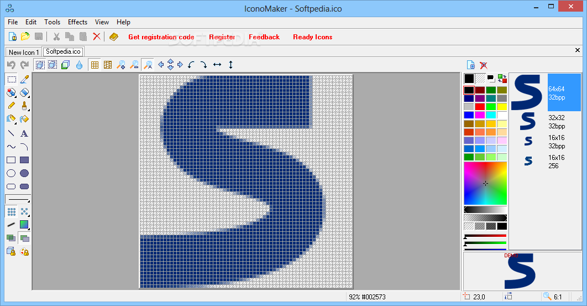Click the water drop blur icon
The height and width of the screenshot is (306, 587).
79,65
